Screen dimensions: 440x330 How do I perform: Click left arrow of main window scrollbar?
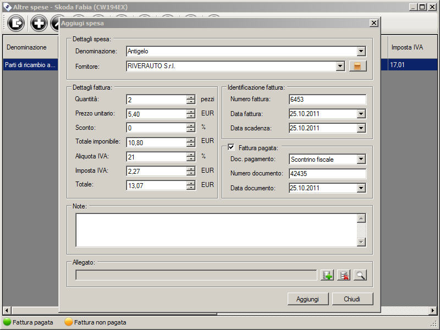click(7, 310)
